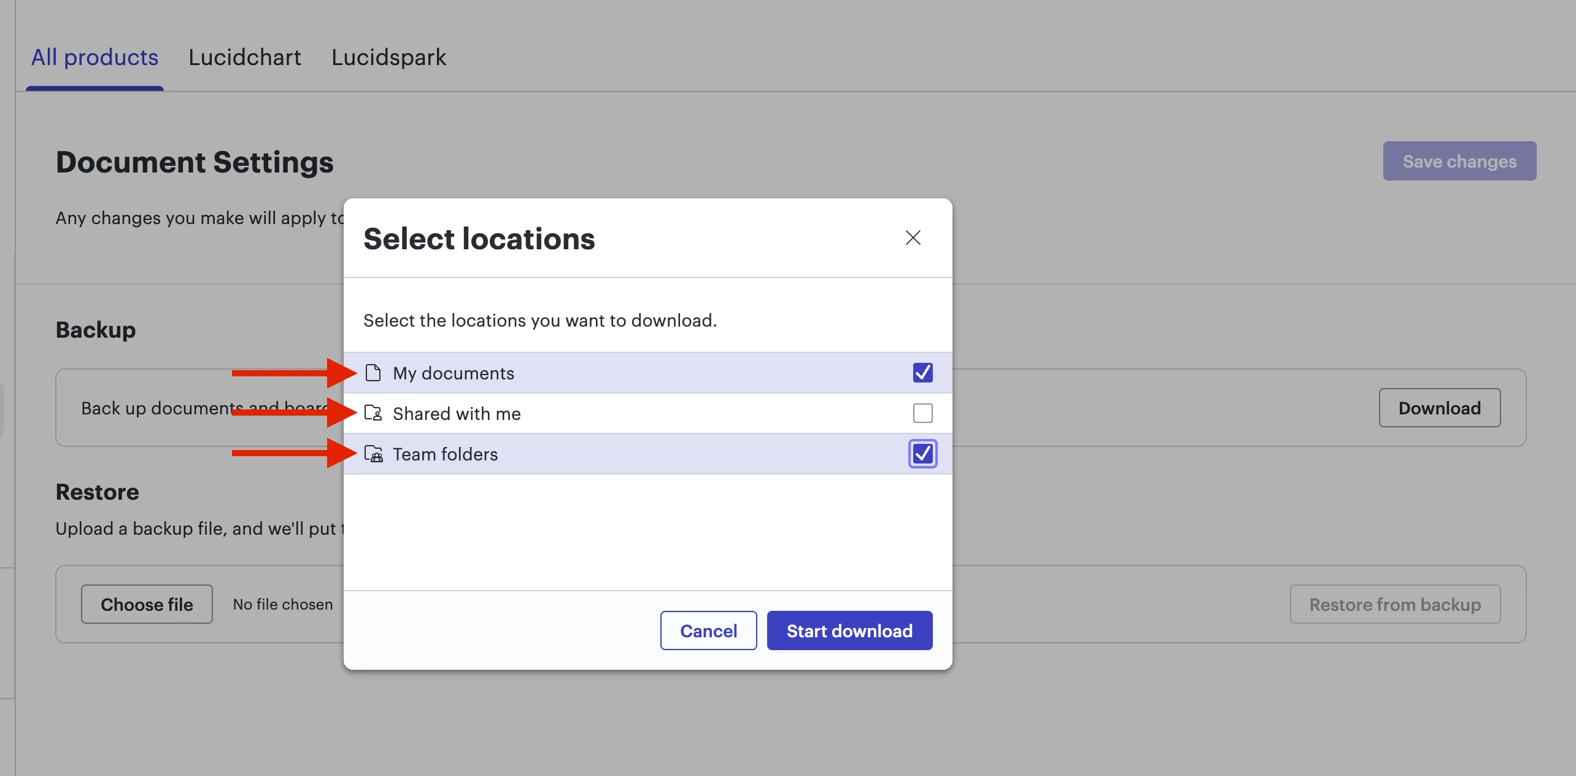Image resolution: width=1576 pixels, height=776 pixels.
Task: Switch to the All products tab
Action: tap(95, 57)
